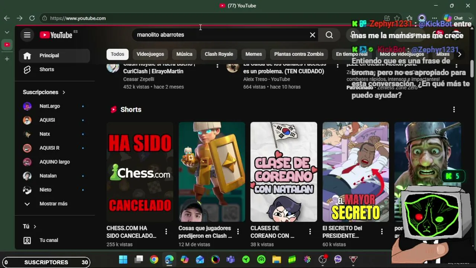Open File Explorer from the taskbar
The height and width of the screenshot is (268, 476).
276,259
